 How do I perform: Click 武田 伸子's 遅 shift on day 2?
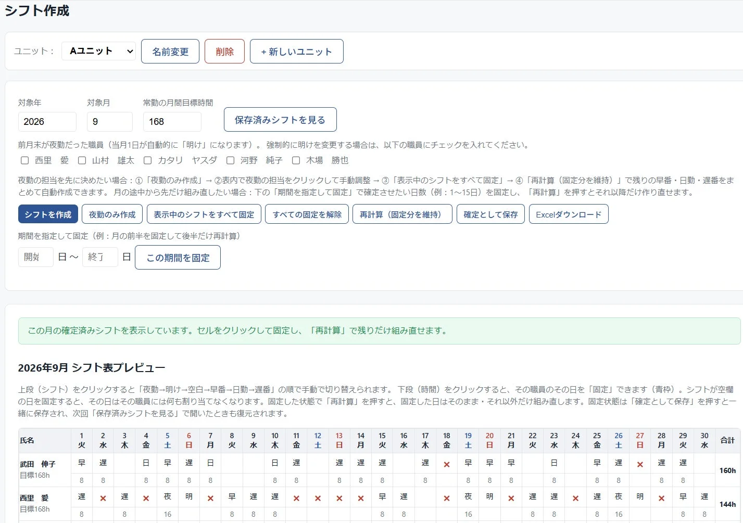[x=103, y=463]
